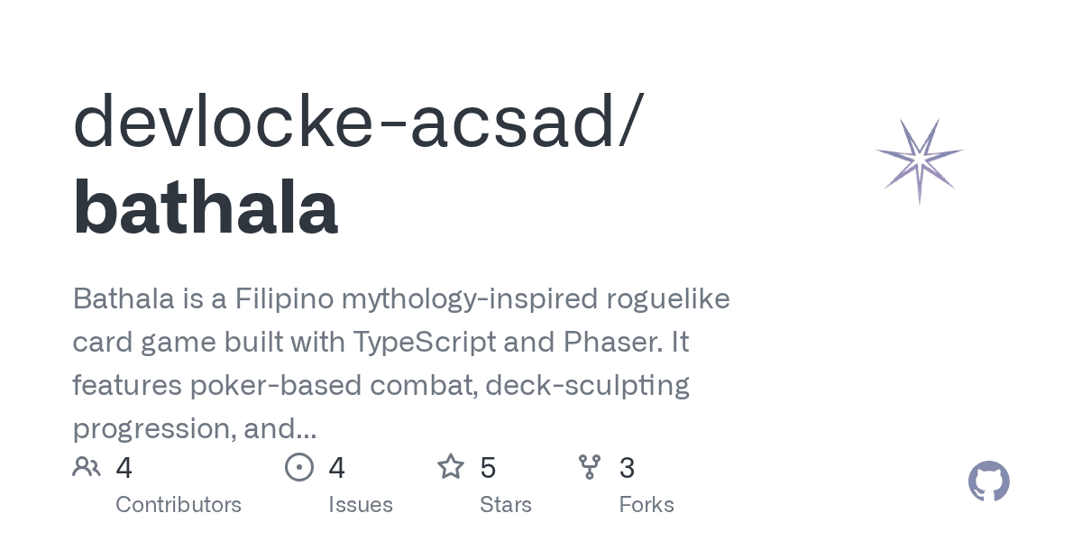The image size is (1082, 541).
Task: Select the stars count number 5
Action: point(488,468)
